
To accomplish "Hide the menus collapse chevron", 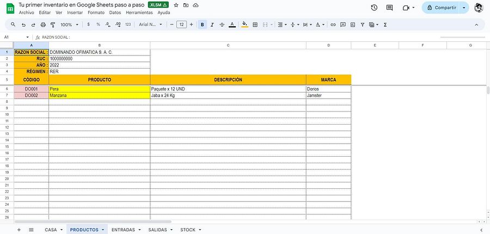I will pos(476,24).
